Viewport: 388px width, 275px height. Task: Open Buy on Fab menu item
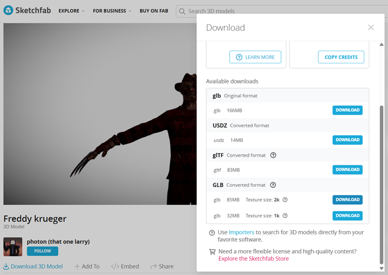(154, 11)
